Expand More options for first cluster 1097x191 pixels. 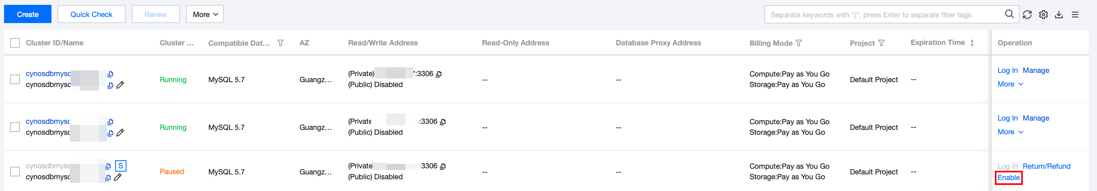(1010, 84)
